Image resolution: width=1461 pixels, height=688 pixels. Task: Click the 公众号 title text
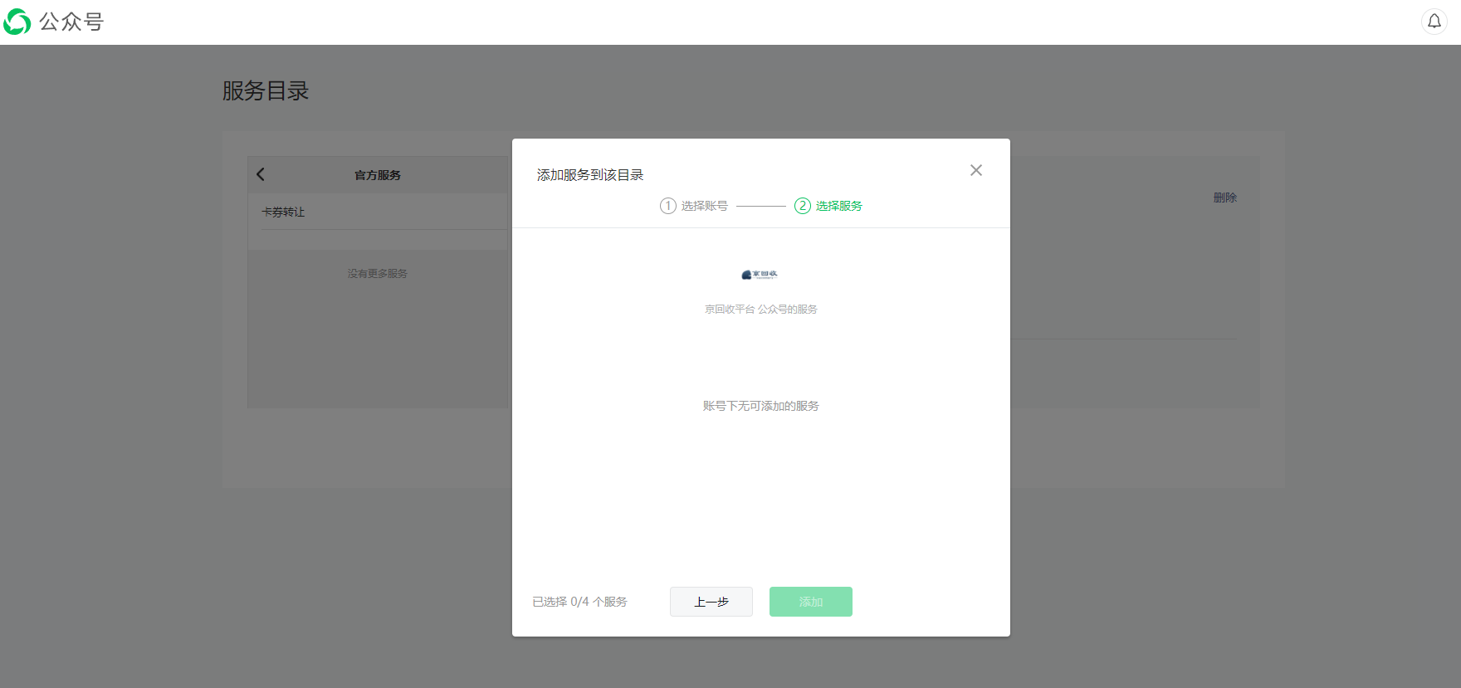[71, 22]
